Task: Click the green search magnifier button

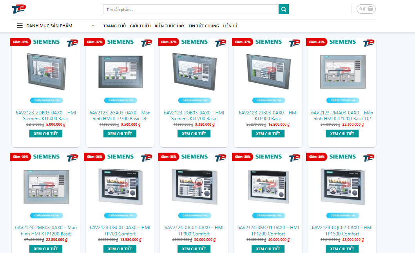Action: tap(283, 9)
